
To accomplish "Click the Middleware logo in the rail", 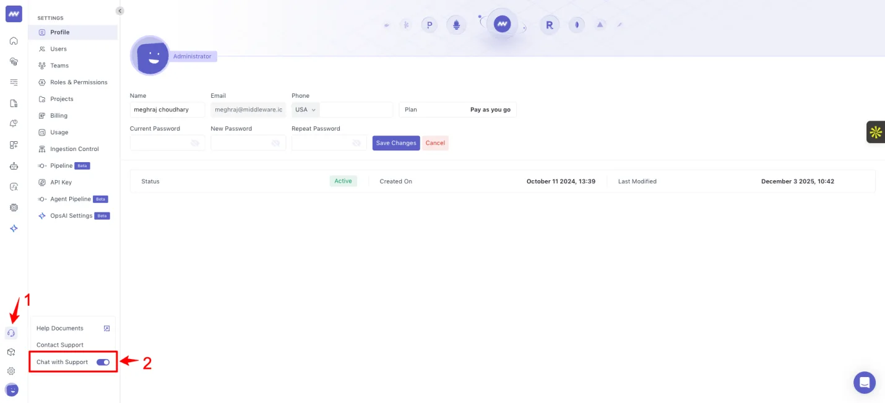I will (x=14, y=14).
